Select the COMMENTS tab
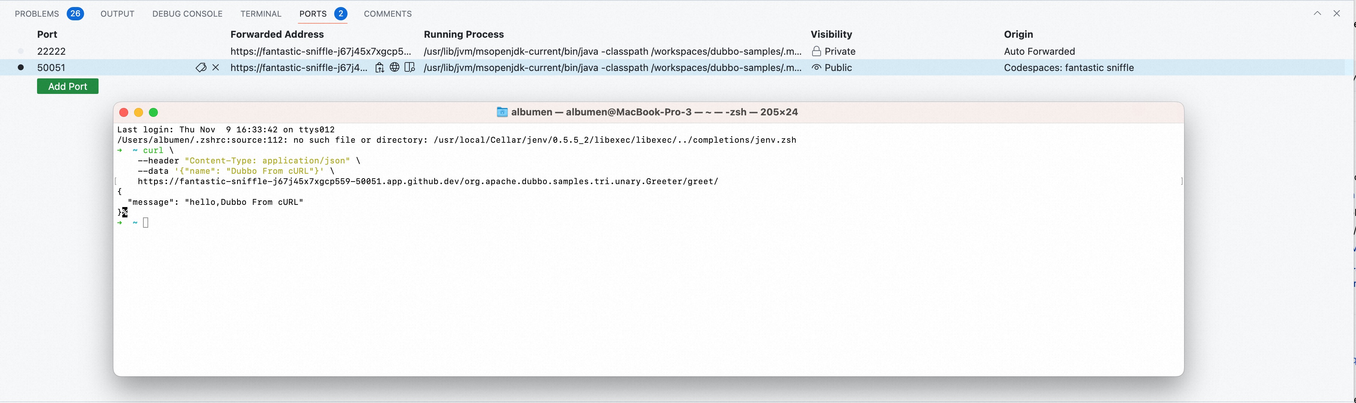This screenshot has height=403, width=1356. click(388, 14)
